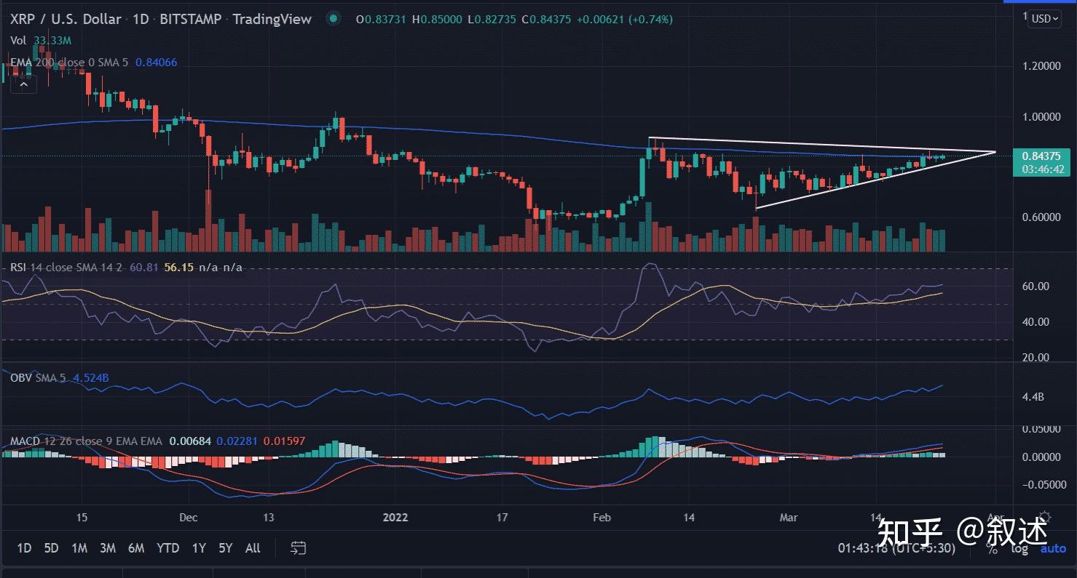Collapse the indicator legend with chevron button
The height and width of the screenshot is (578, 1077).
click(x=24, y=85)
